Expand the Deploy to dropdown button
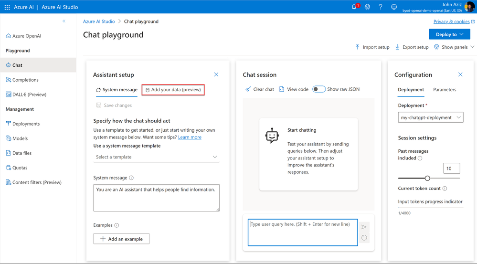Image resolution: width=477 pixels, height=264 pixels. click(450, 34)
